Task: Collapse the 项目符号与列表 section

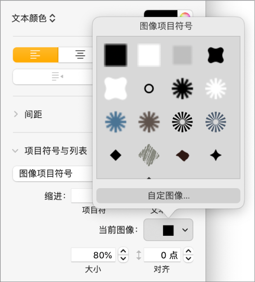Action: pyautogui.click(x=15, y=150)
